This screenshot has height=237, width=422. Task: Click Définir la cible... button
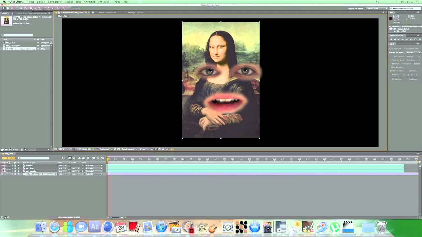[397, 71]
